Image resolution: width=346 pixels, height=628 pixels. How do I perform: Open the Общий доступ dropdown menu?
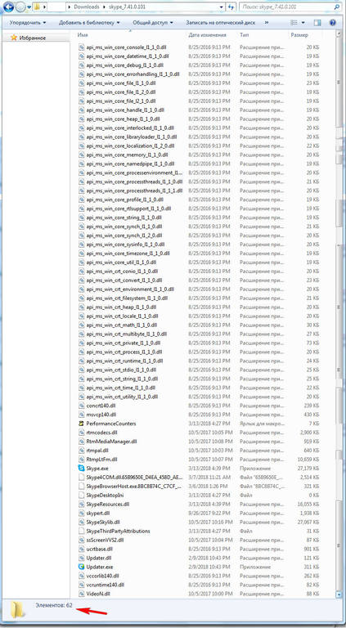[x=153, y=23]
